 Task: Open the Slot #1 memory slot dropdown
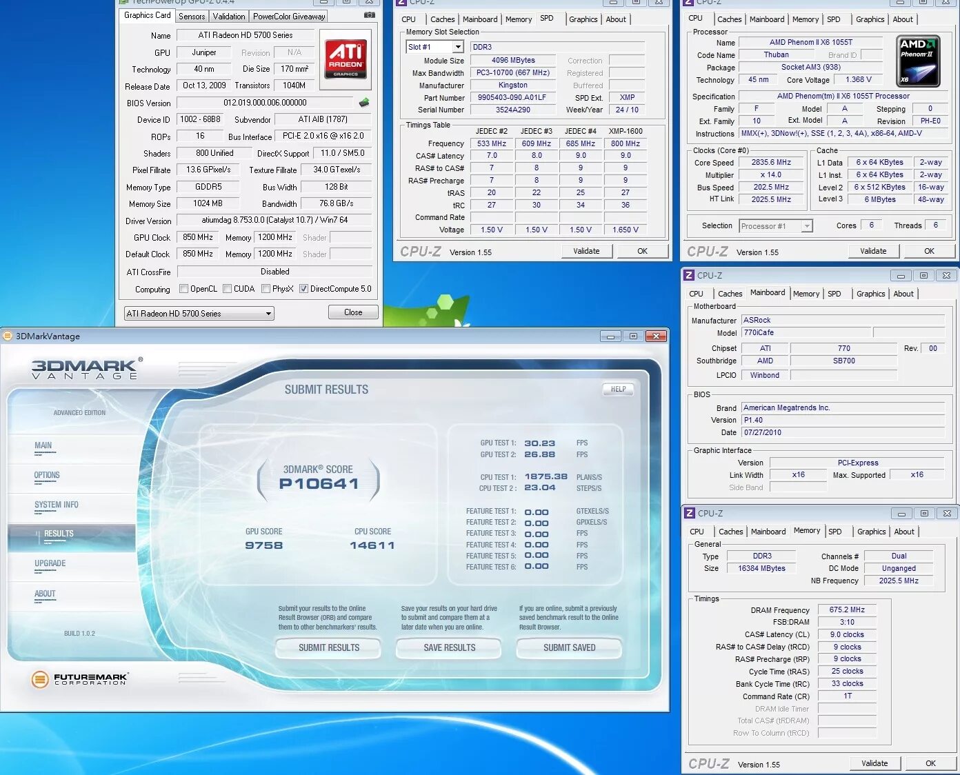(434, 47)
